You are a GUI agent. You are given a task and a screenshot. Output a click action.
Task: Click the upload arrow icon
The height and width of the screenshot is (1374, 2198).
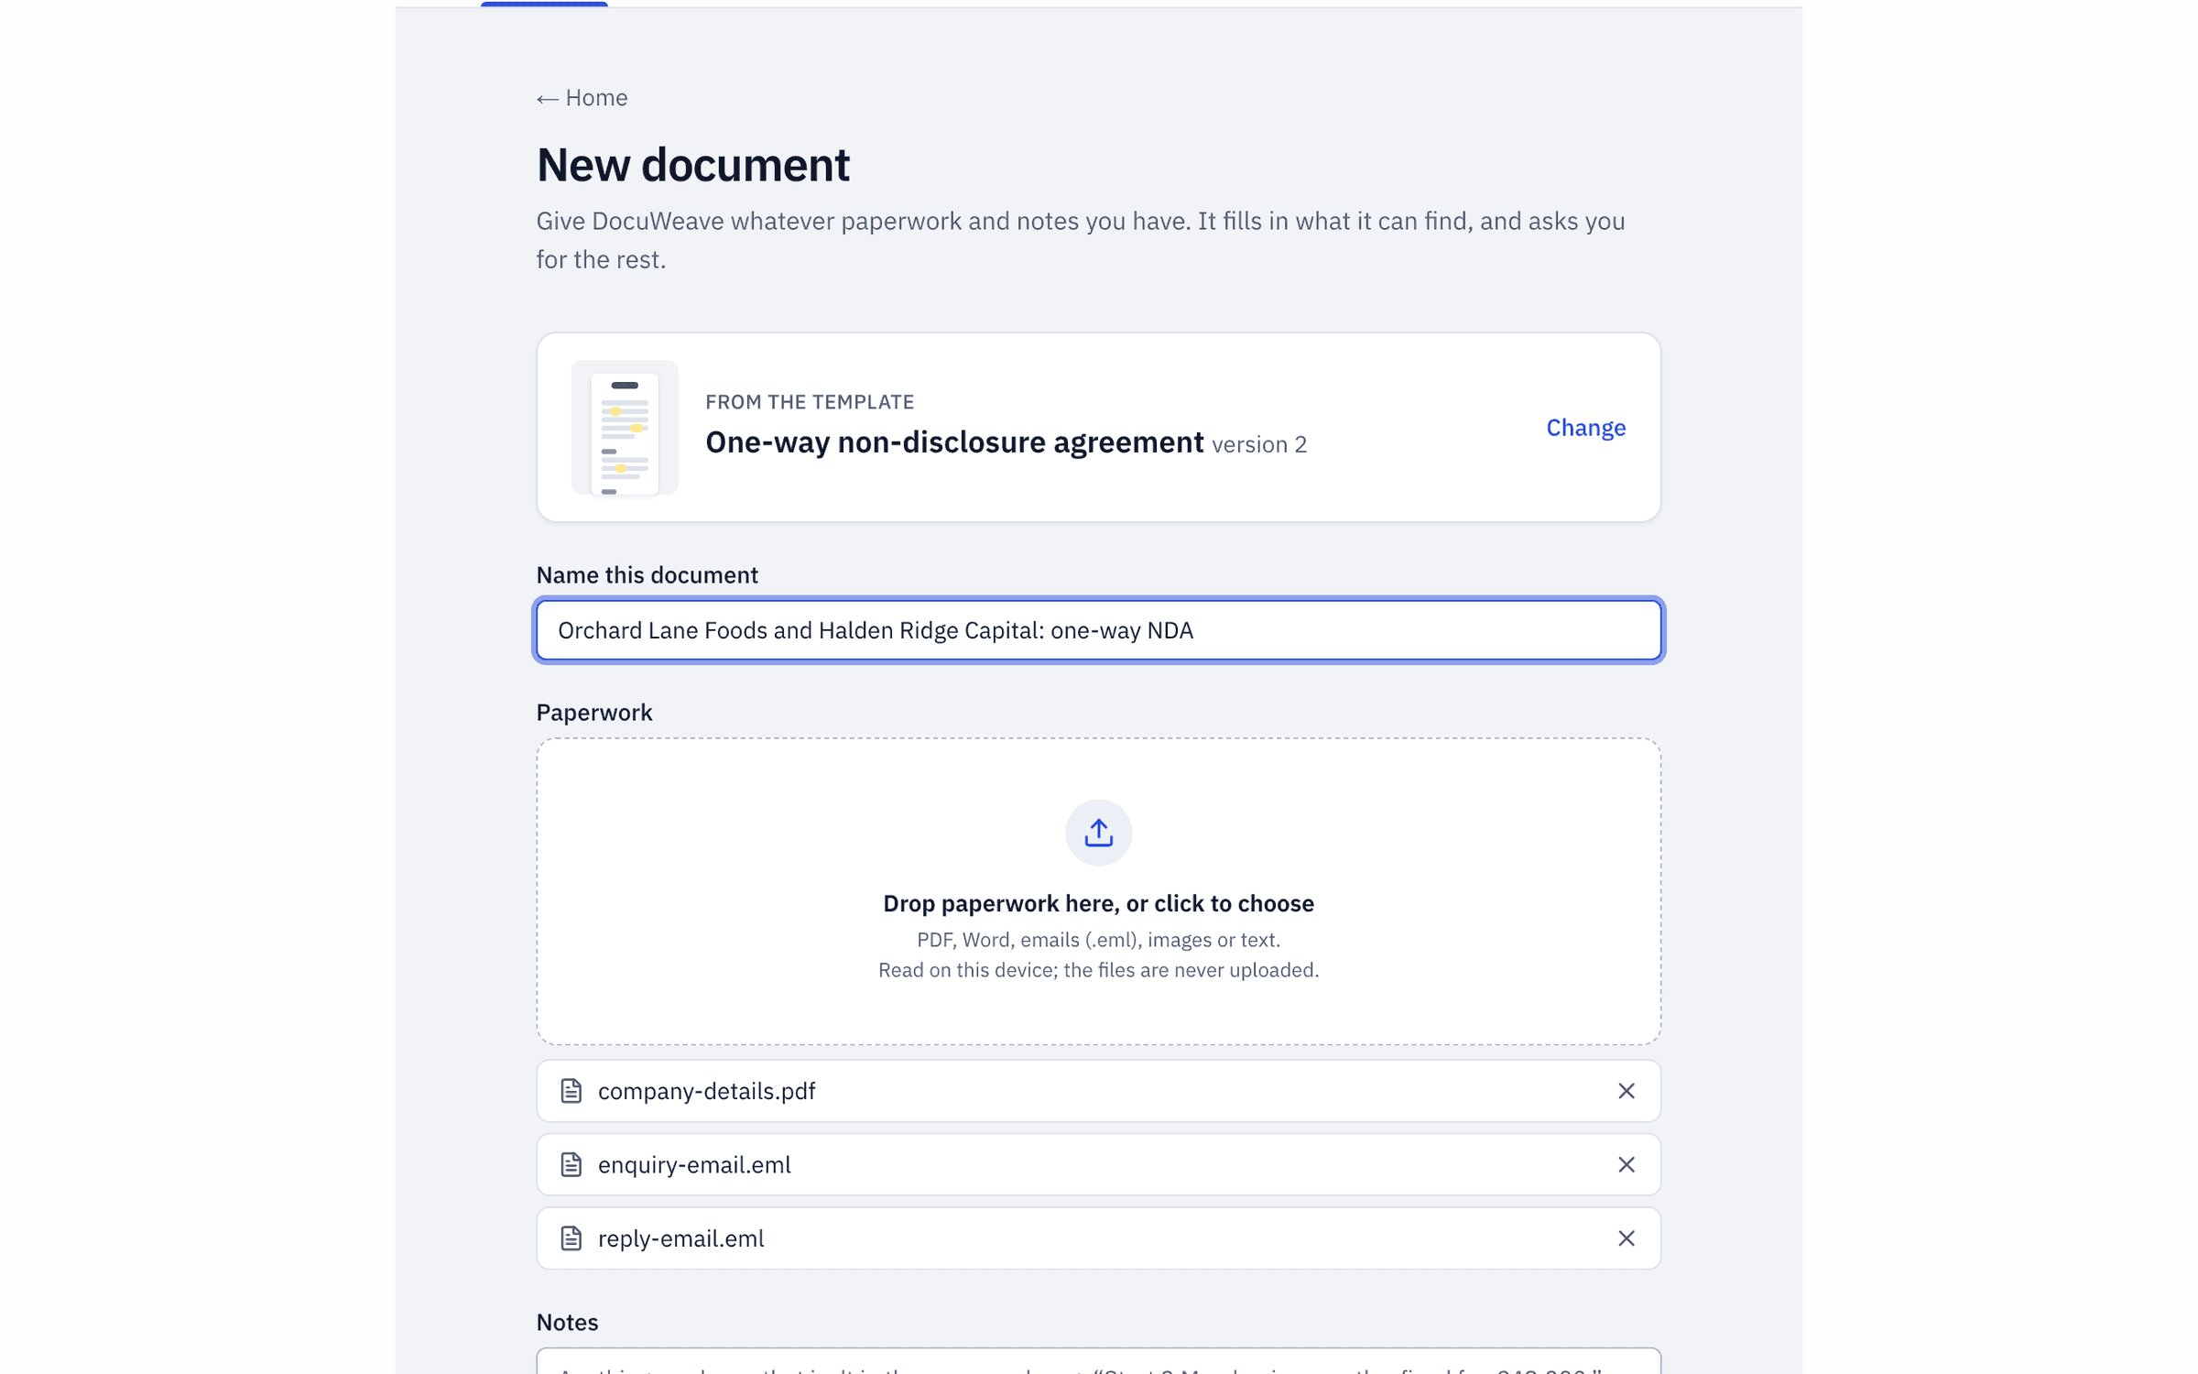[x=1098, y=833]
